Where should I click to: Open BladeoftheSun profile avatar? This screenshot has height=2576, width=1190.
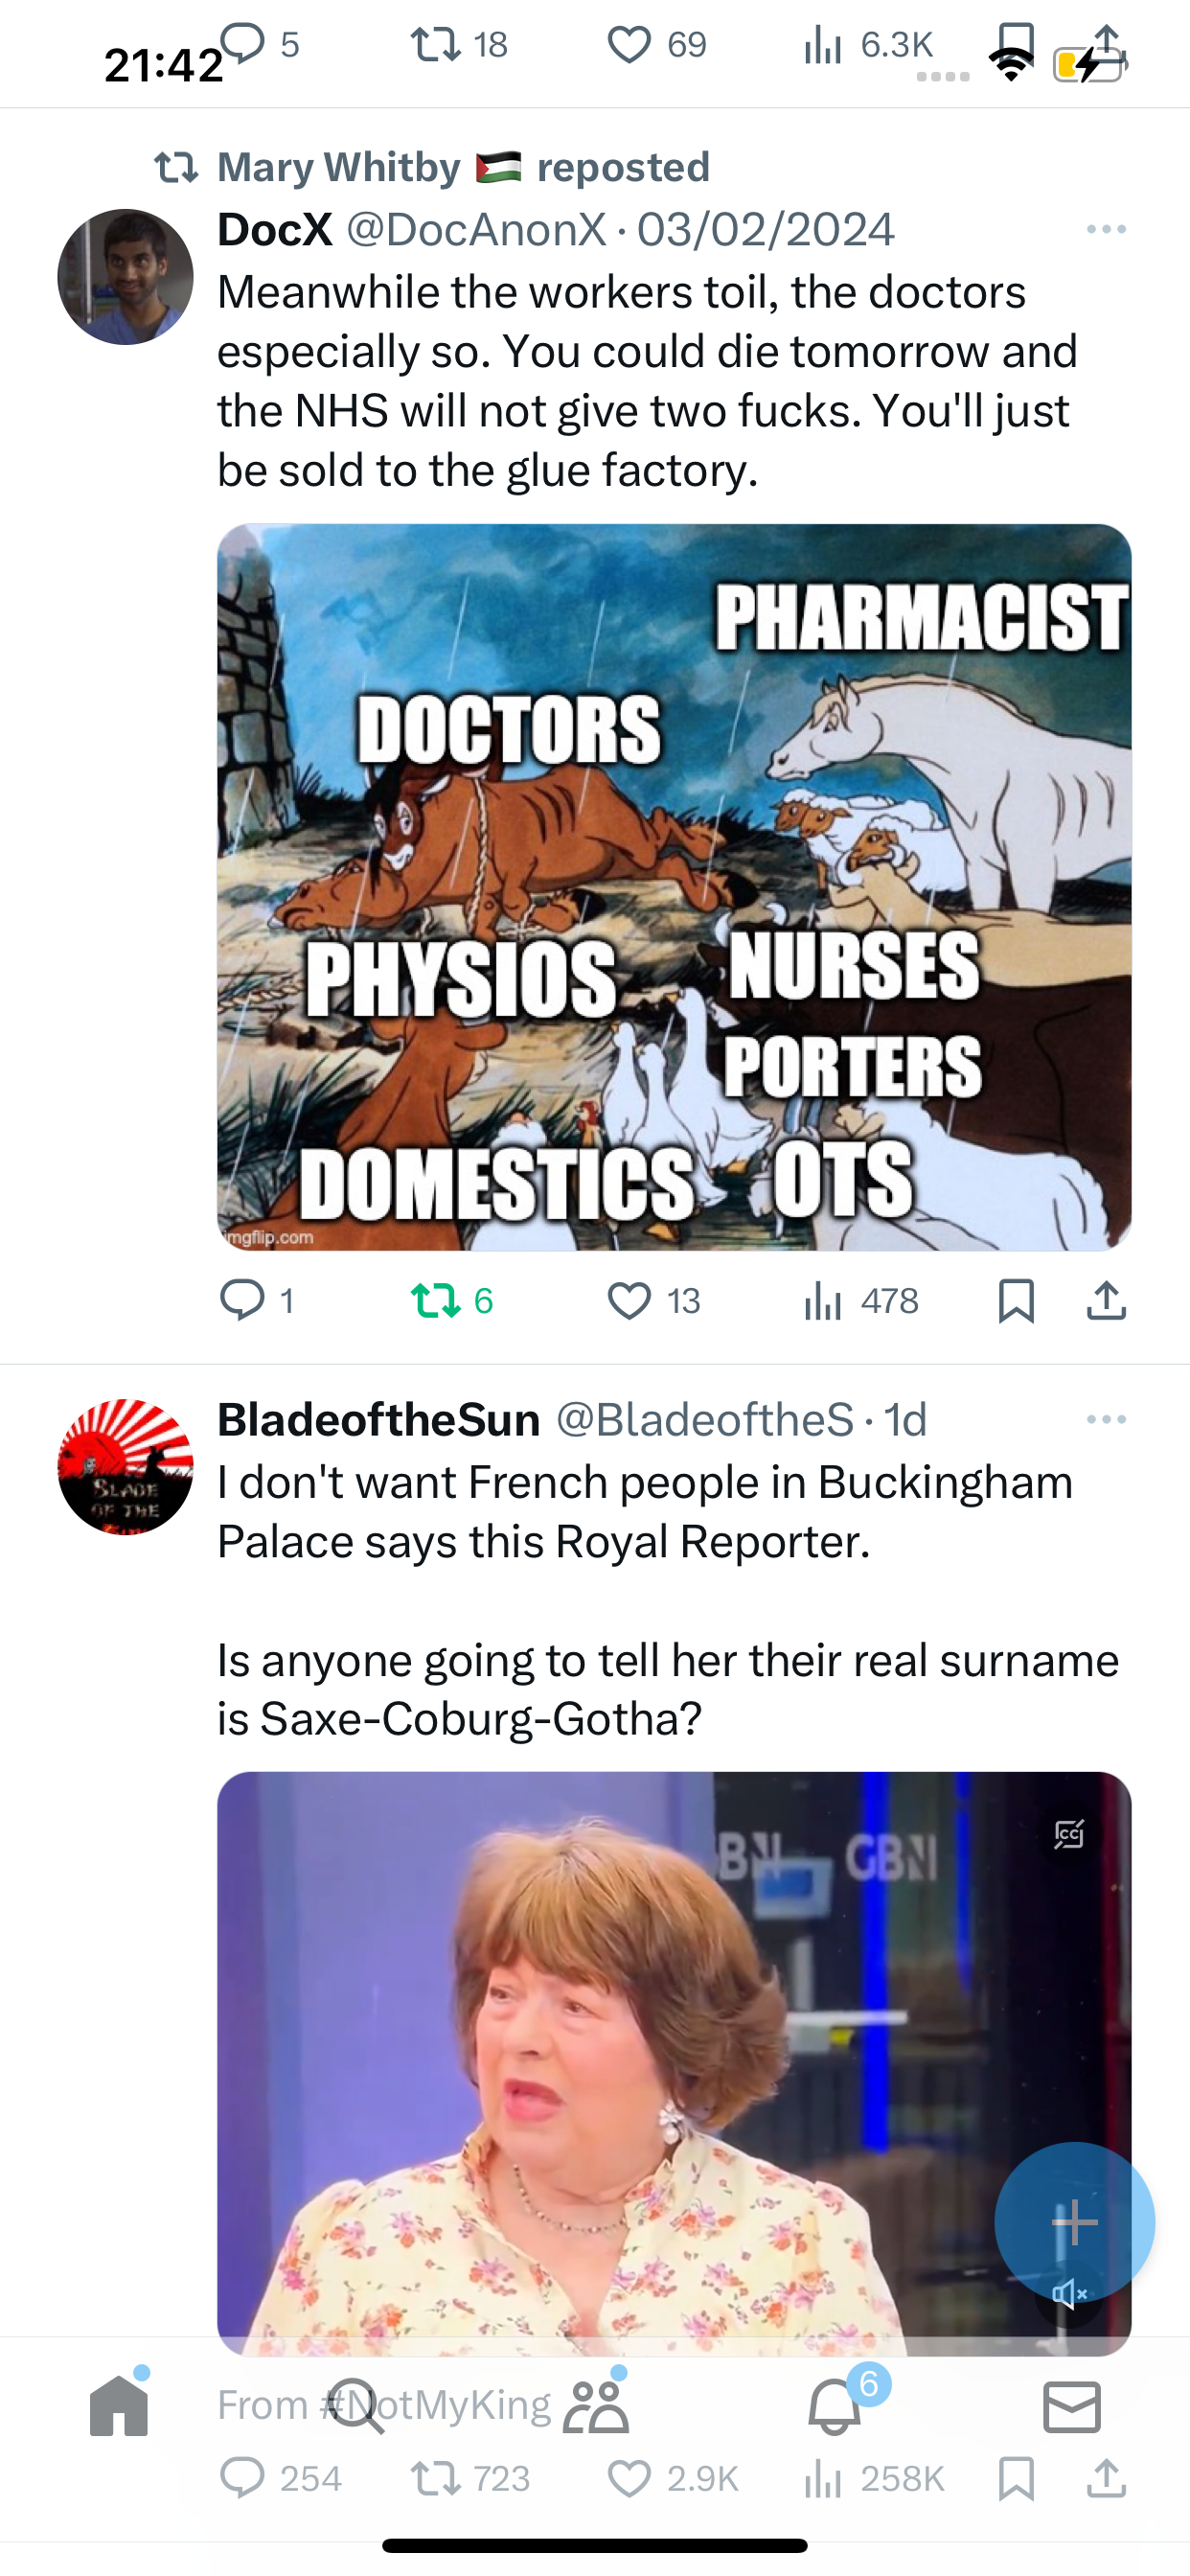(x=125, y=1467)
